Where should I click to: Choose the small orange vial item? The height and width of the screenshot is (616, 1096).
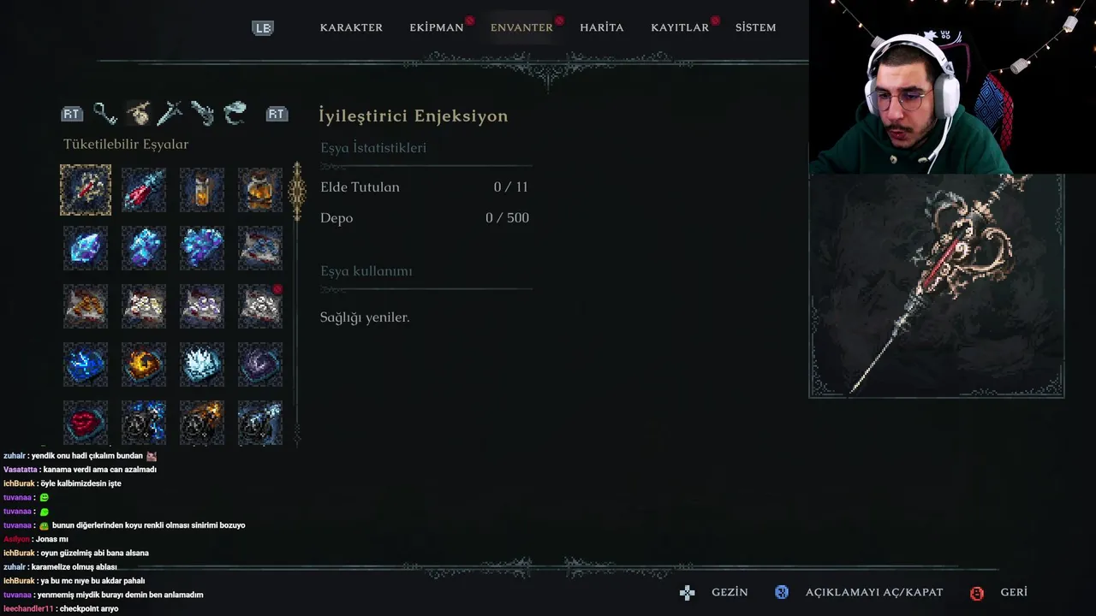tap(202, 190)
